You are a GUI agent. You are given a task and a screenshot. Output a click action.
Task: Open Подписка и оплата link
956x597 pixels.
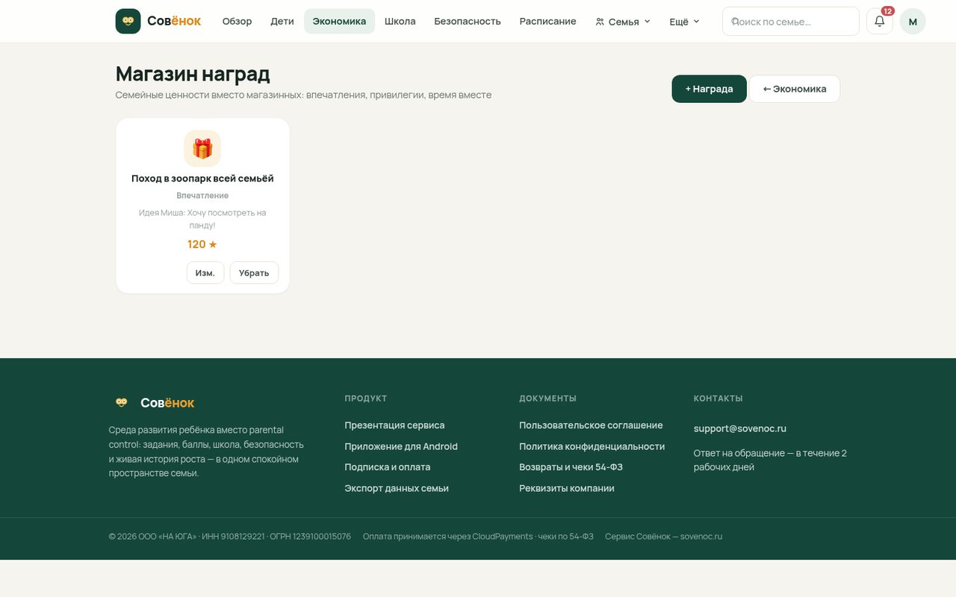click(387, 467)
